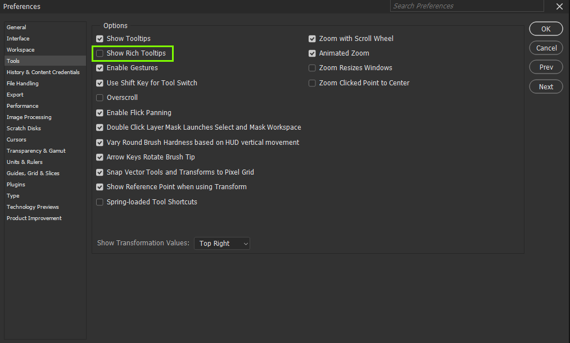Select Cursors in the sidebar
This screenshot has height=343, width=570.
[x=16, y=139]
